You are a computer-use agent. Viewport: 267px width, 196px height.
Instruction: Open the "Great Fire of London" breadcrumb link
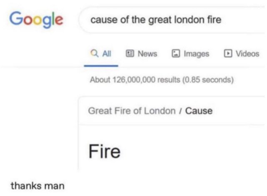click(x=132, y=111)
